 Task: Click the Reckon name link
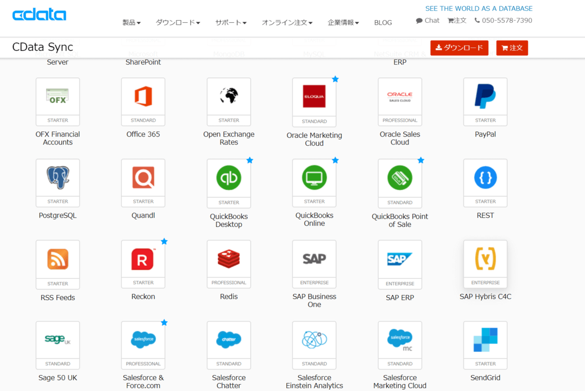[x=143, y=297]
